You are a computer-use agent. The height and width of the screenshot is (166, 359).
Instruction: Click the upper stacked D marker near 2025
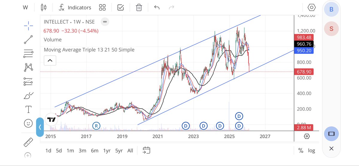(x=239, y=116)
